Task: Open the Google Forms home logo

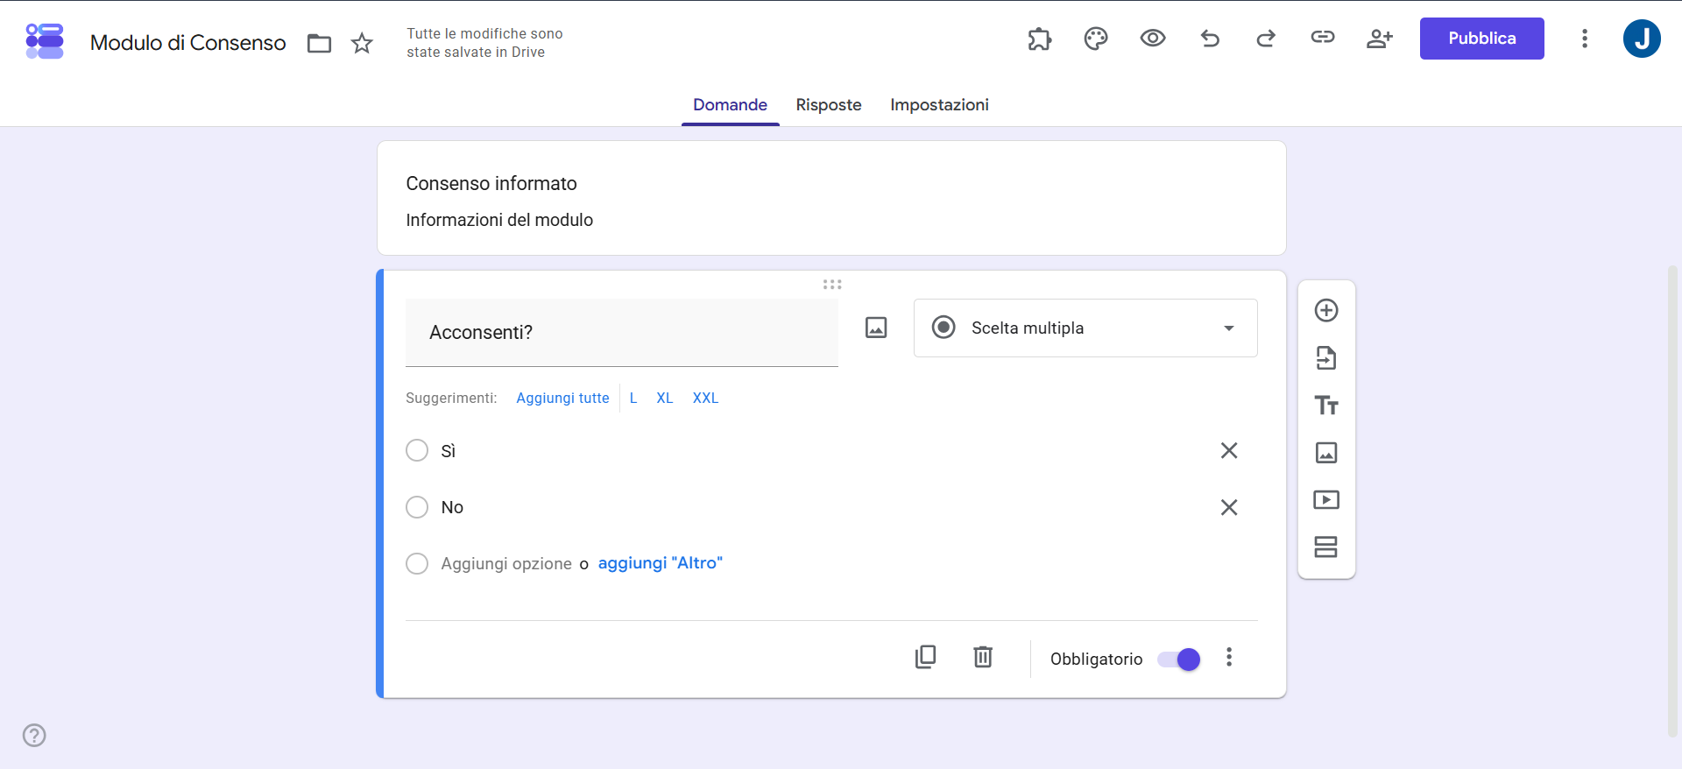Action: click(x=45, y=41)
